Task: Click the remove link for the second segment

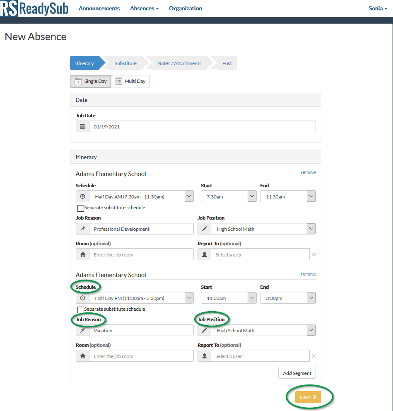Action: (x=308, y=273)
